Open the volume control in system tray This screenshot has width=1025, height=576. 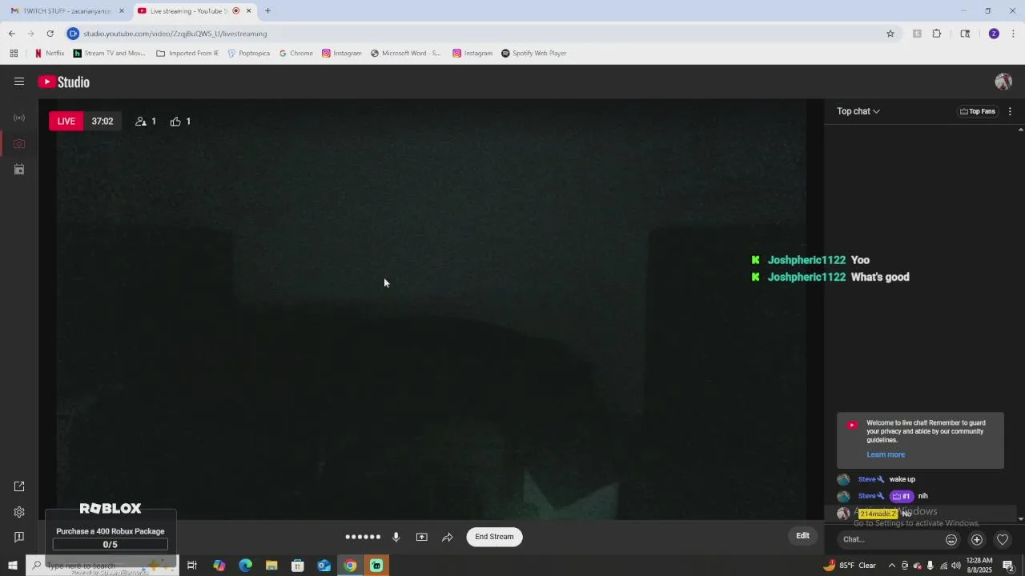(956, 566)
